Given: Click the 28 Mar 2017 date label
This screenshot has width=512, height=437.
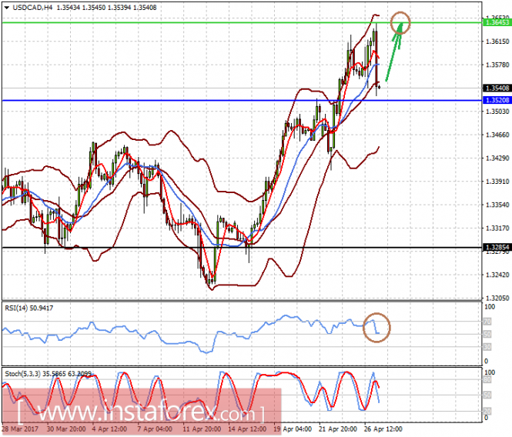Looking at the screenshot, I should tap(20, 429).
